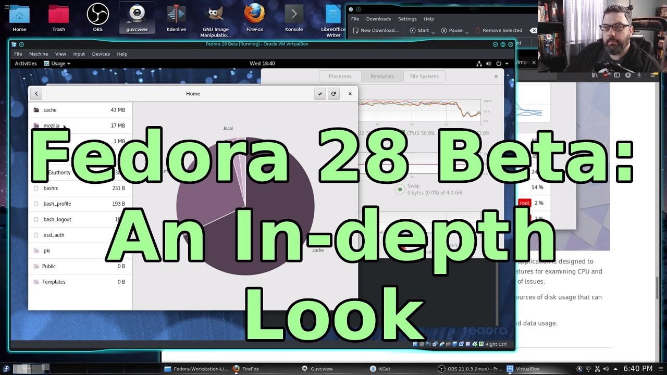Open the Fedora application launcher in taskbar

click(6, 369)
